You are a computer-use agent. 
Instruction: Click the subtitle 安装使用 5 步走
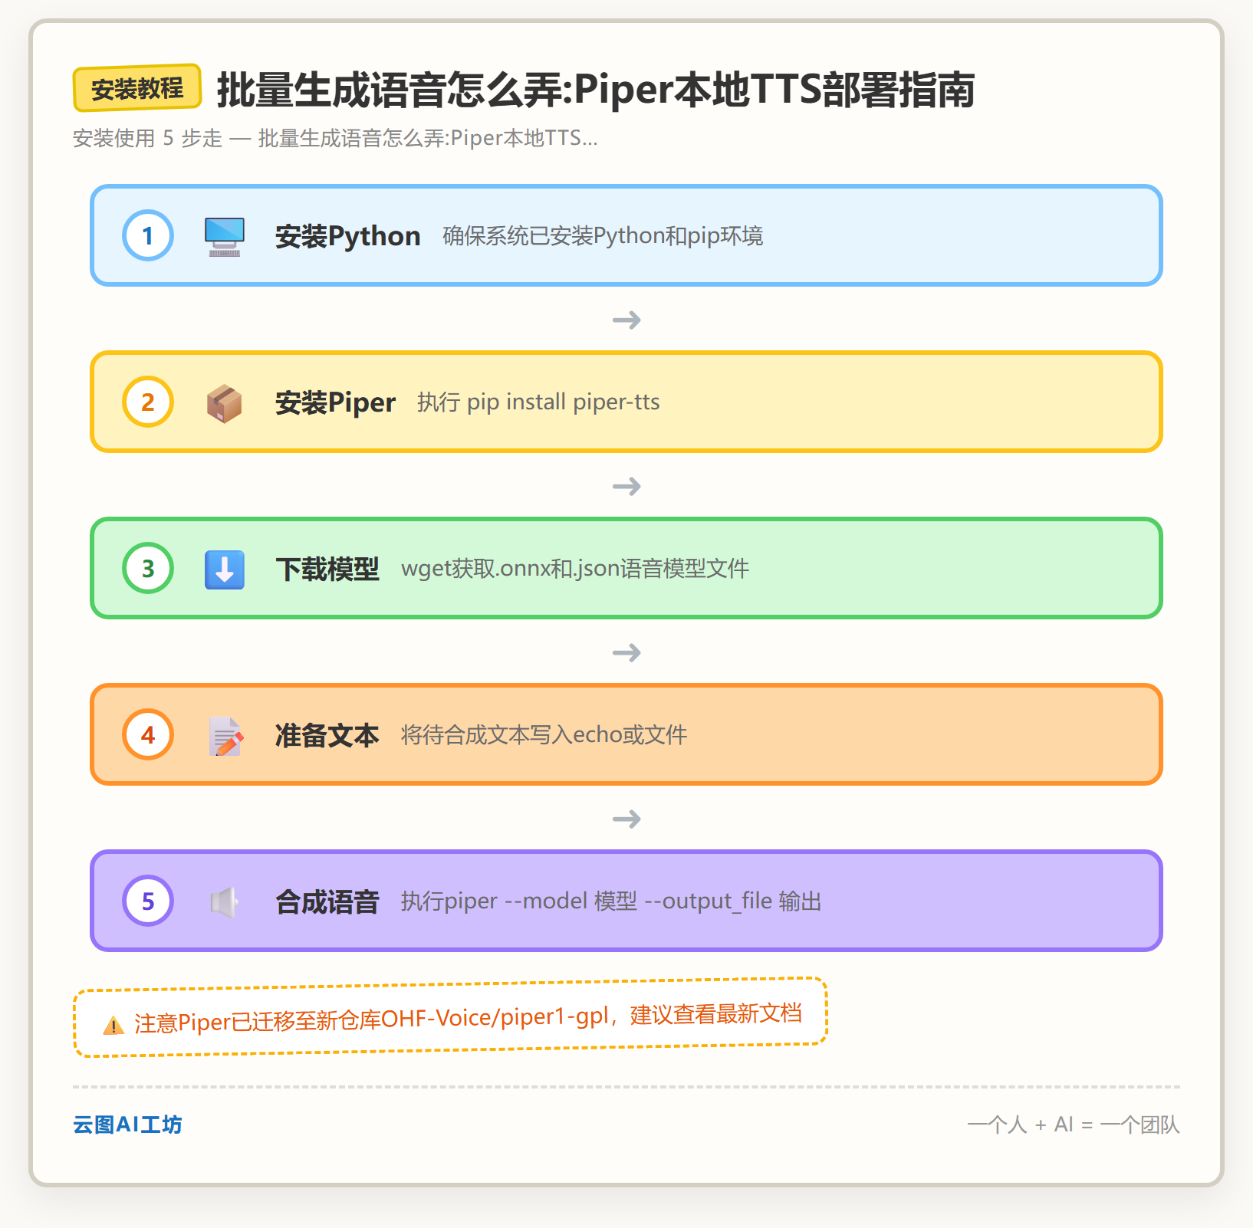(x=335, y=138)
